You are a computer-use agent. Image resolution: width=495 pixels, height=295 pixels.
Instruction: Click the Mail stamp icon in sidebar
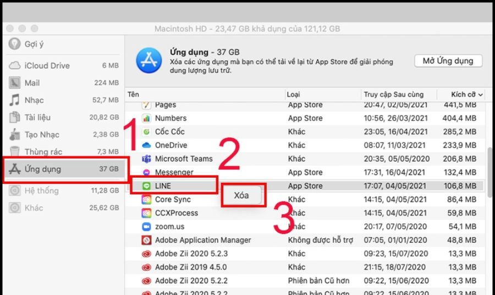pyautogui.click(x=14, y=83)
